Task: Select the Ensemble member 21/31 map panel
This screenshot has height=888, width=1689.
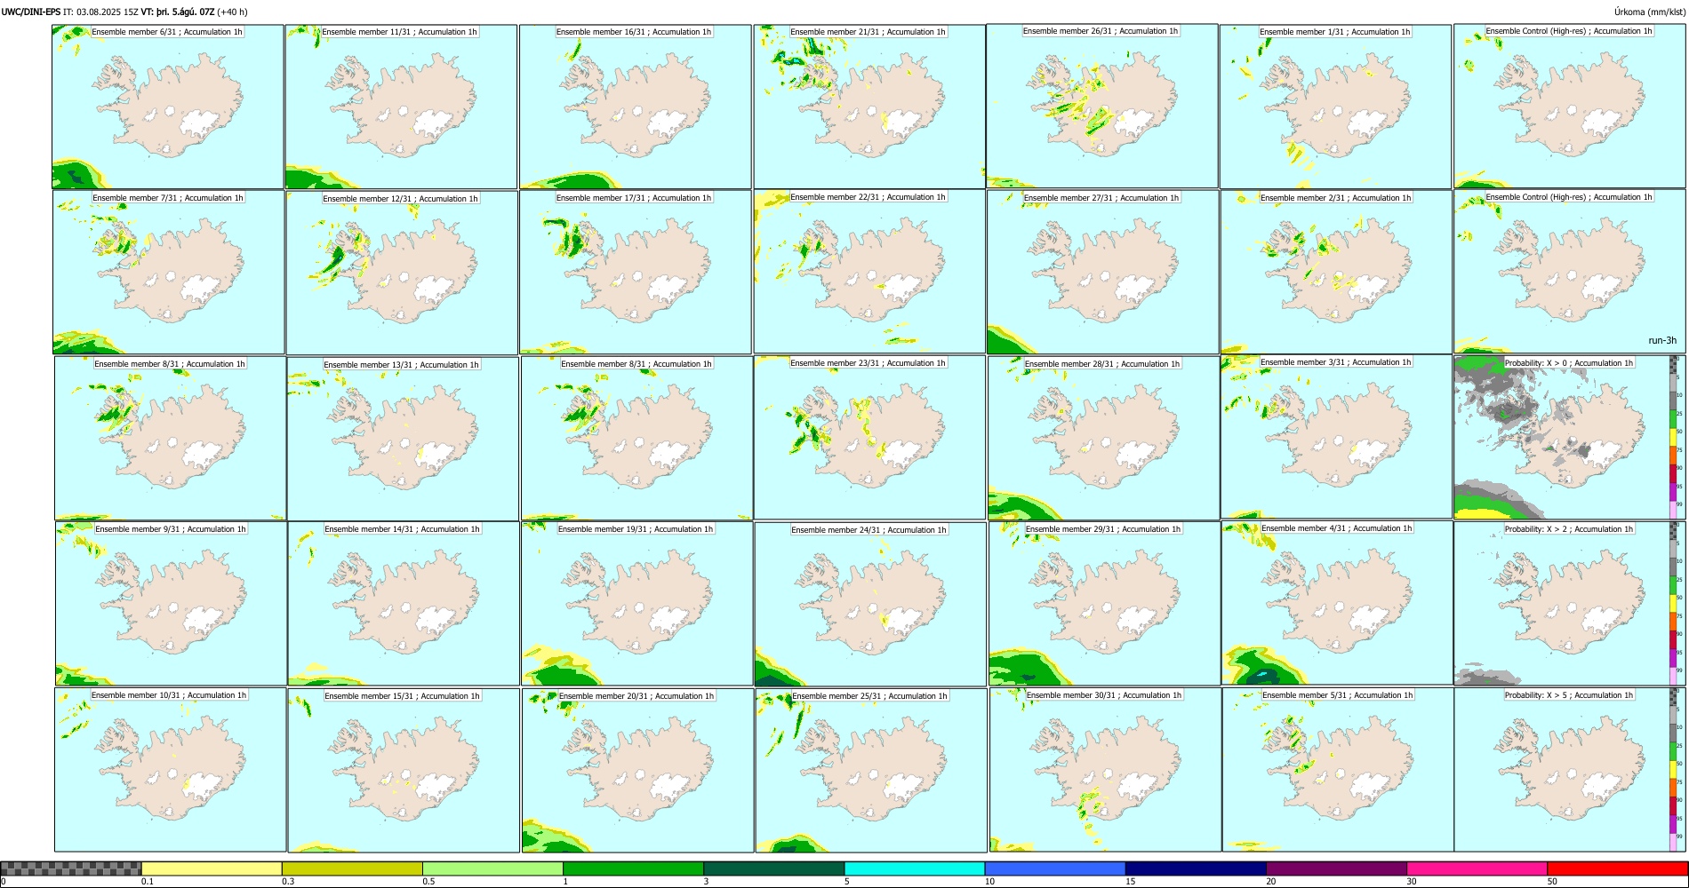Action: click(x=869, y=107)
